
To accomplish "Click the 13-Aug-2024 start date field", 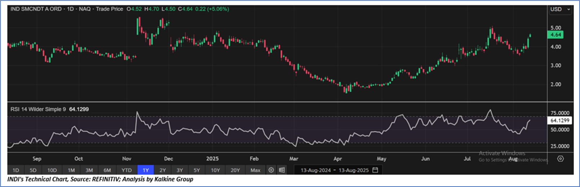I will click(x=316, y=170).
